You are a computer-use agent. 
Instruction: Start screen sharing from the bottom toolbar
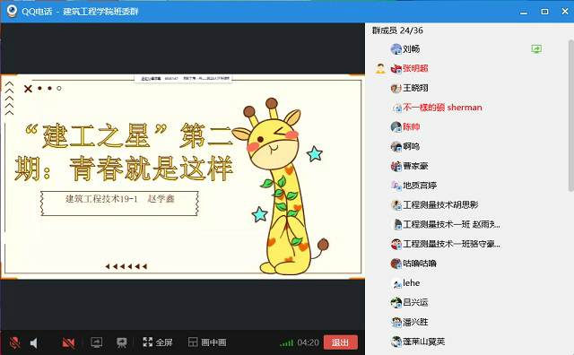[x=96, y=342]
